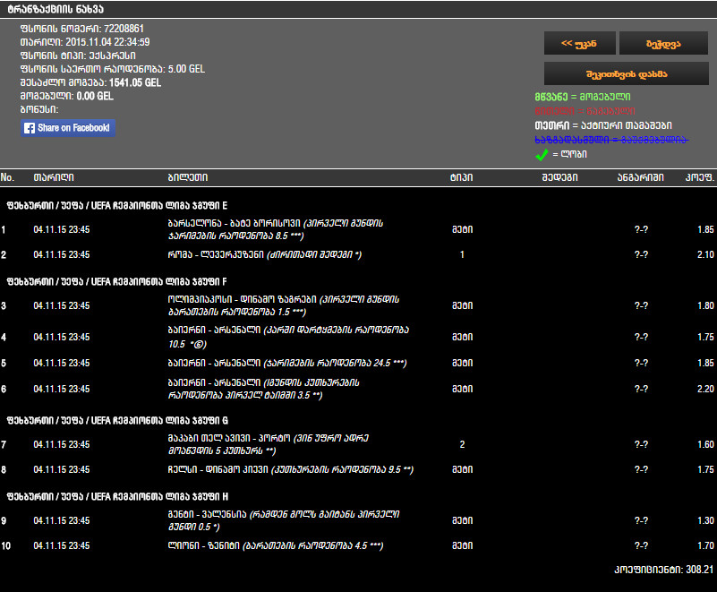Select the UEFA Champions League Group E heading
Image resolution: width=717 pixels, height=592 pixels.
click(x=116, y=204)
